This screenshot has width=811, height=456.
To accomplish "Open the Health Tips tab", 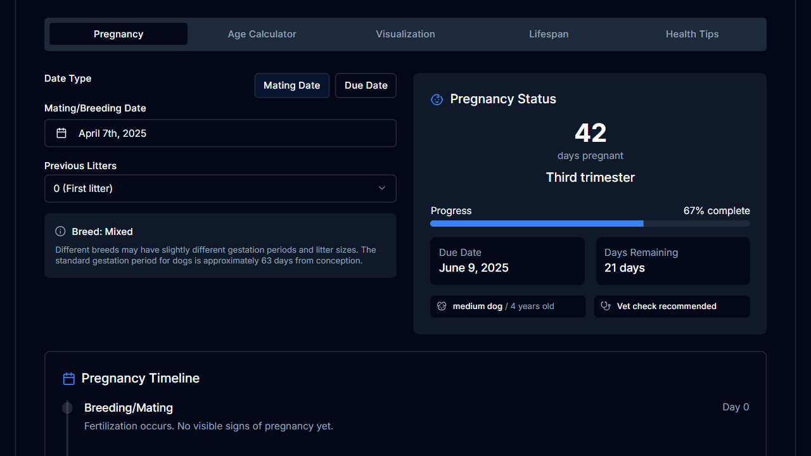I will coord(692,34).
